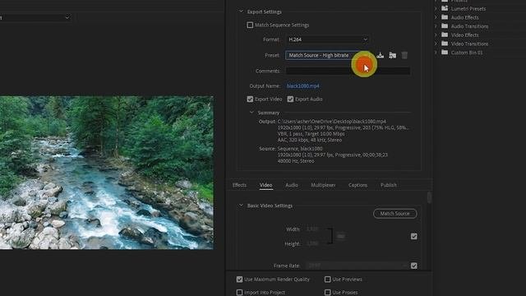Click the river video preview
This screenshot has width=526, height=296.
106,173
